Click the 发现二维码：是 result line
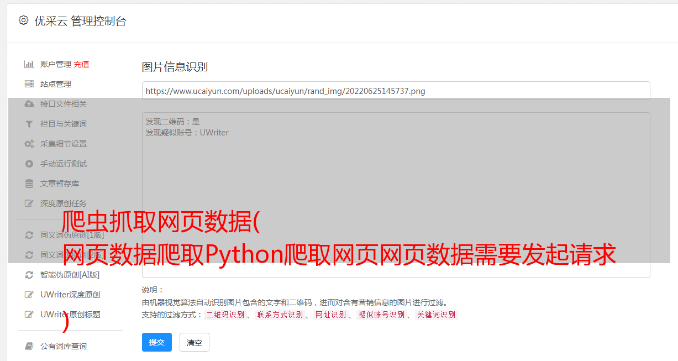 (x=173, y=122)
